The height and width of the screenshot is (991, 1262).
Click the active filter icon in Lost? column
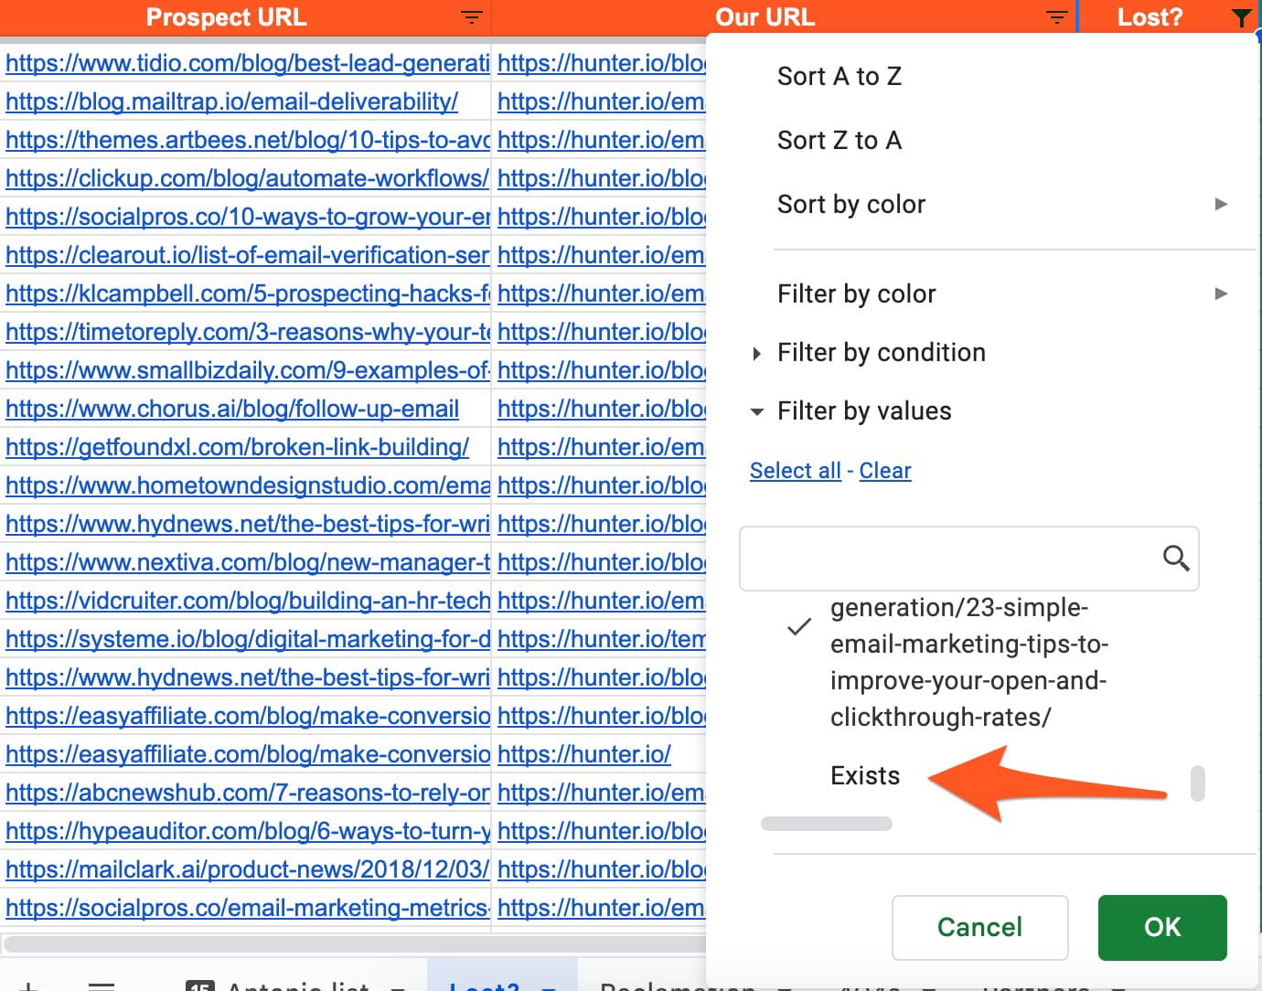click(x=1241, y=17)
